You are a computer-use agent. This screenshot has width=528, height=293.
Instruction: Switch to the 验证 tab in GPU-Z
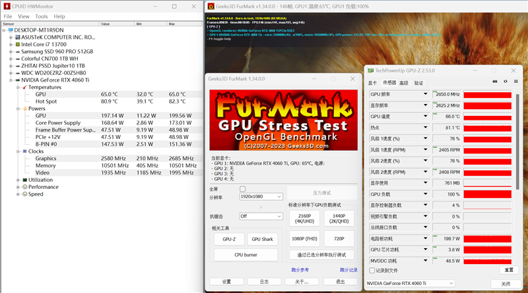tap(418, 83)
